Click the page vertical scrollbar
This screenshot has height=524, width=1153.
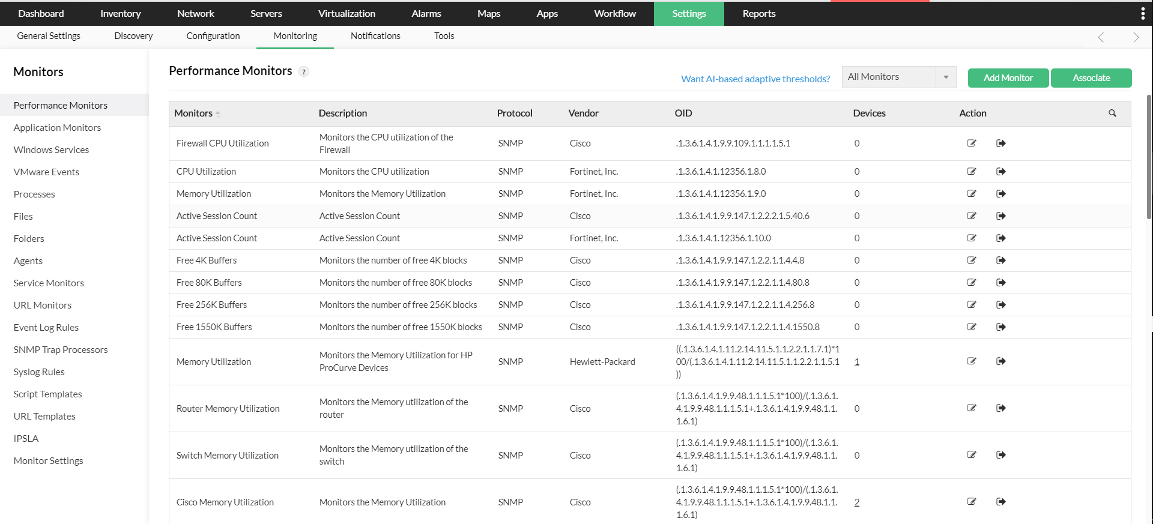click(1149, 156)
